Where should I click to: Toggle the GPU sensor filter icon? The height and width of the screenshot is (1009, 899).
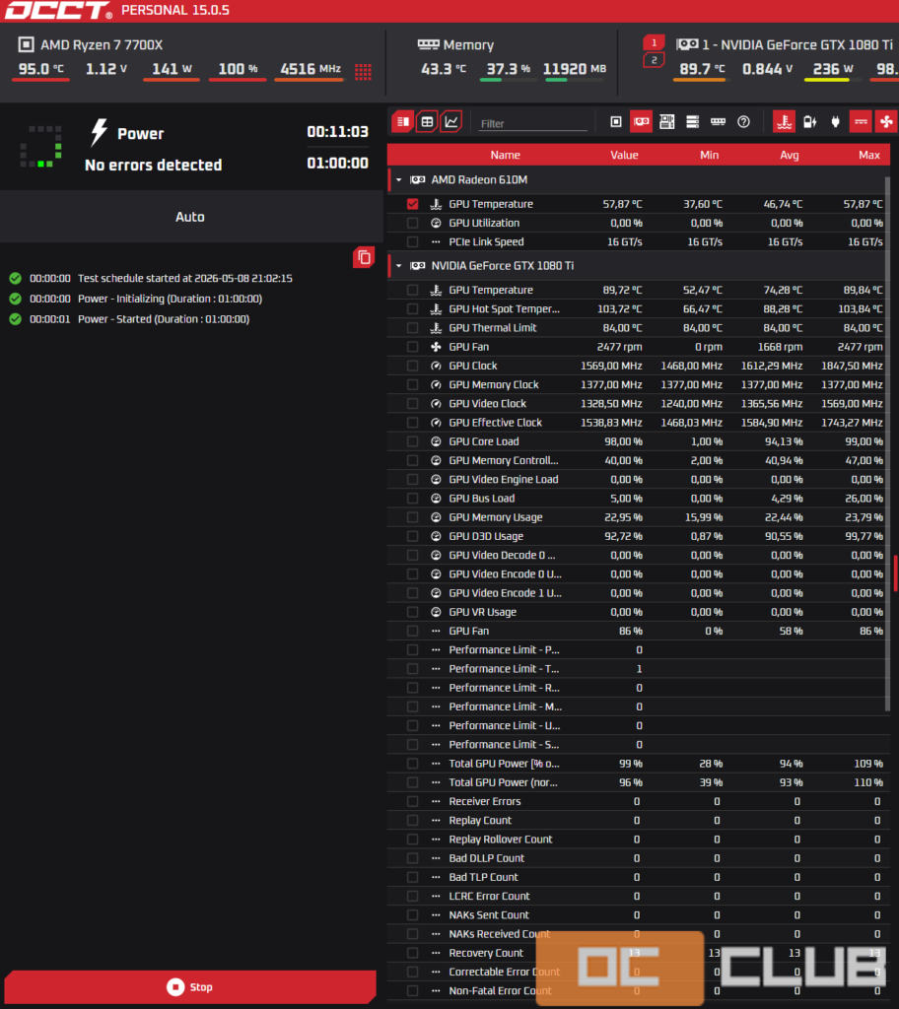tap(642, 121)
